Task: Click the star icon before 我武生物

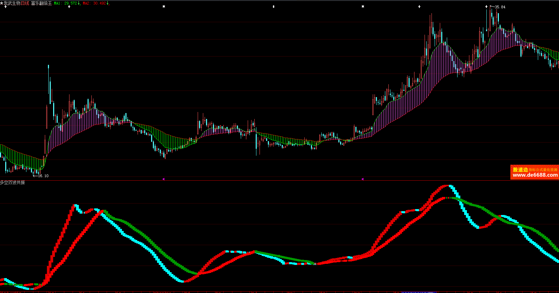Action: (x=2, y=3)
